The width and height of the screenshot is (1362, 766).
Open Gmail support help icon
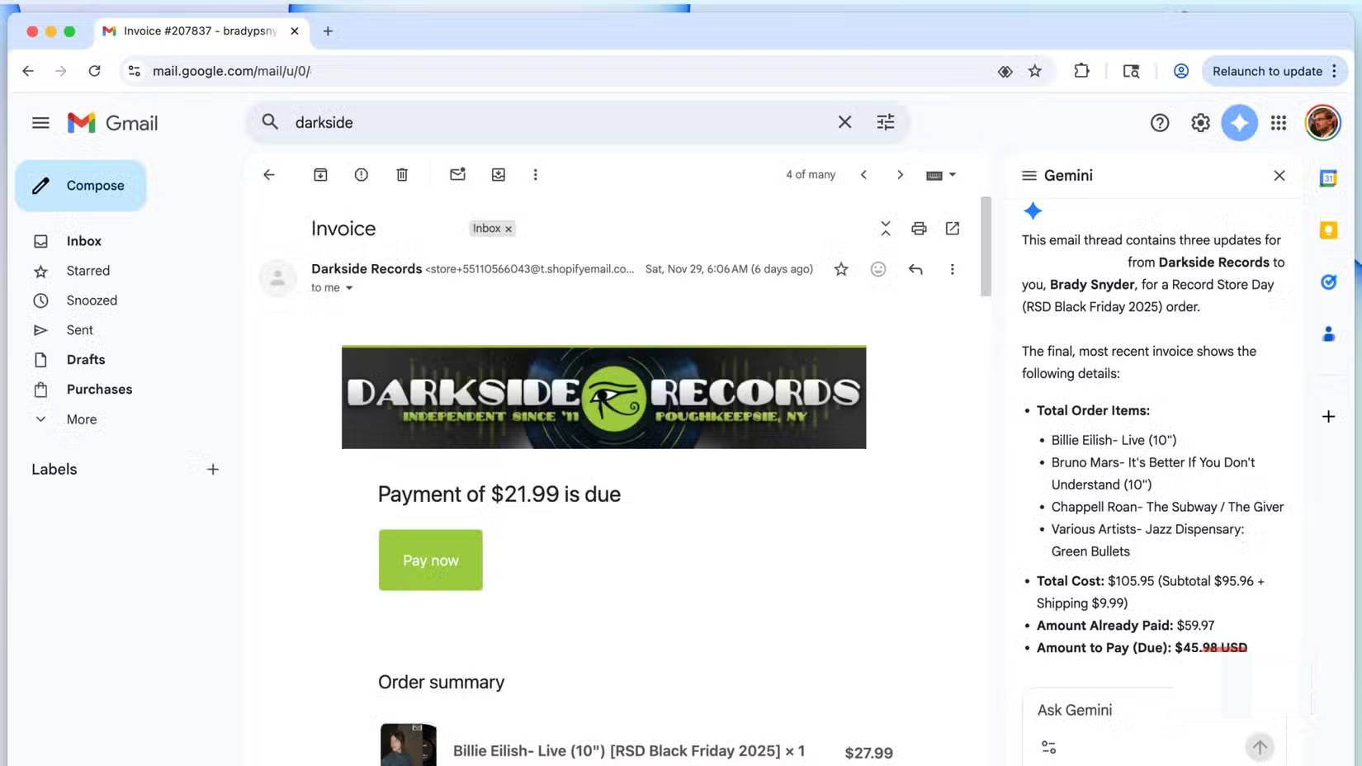1160,123
